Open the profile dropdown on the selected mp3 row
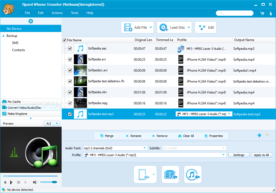 pyautogui.click(x=229, y=114)
